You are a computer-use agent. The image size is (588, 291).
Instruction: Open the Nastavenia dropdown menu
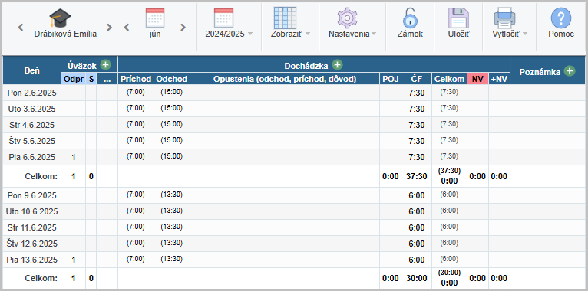tap(374, 34)
